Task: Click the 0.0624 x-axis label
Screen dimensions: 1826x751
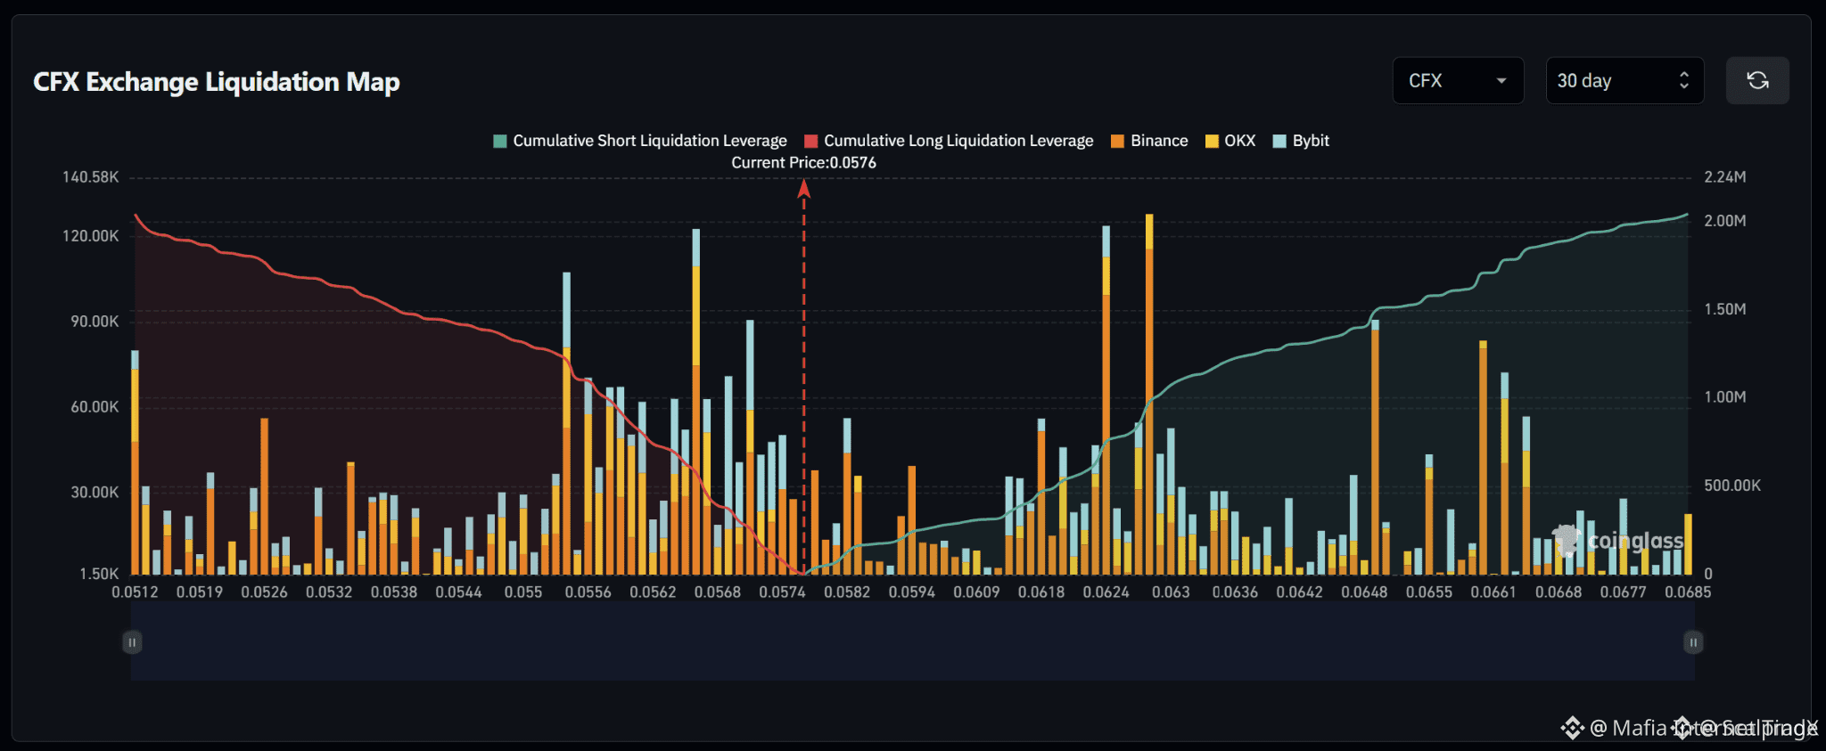Action: (1106, 592)
